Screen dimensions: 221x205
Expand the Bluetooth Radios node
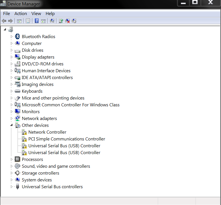point(12,36)
